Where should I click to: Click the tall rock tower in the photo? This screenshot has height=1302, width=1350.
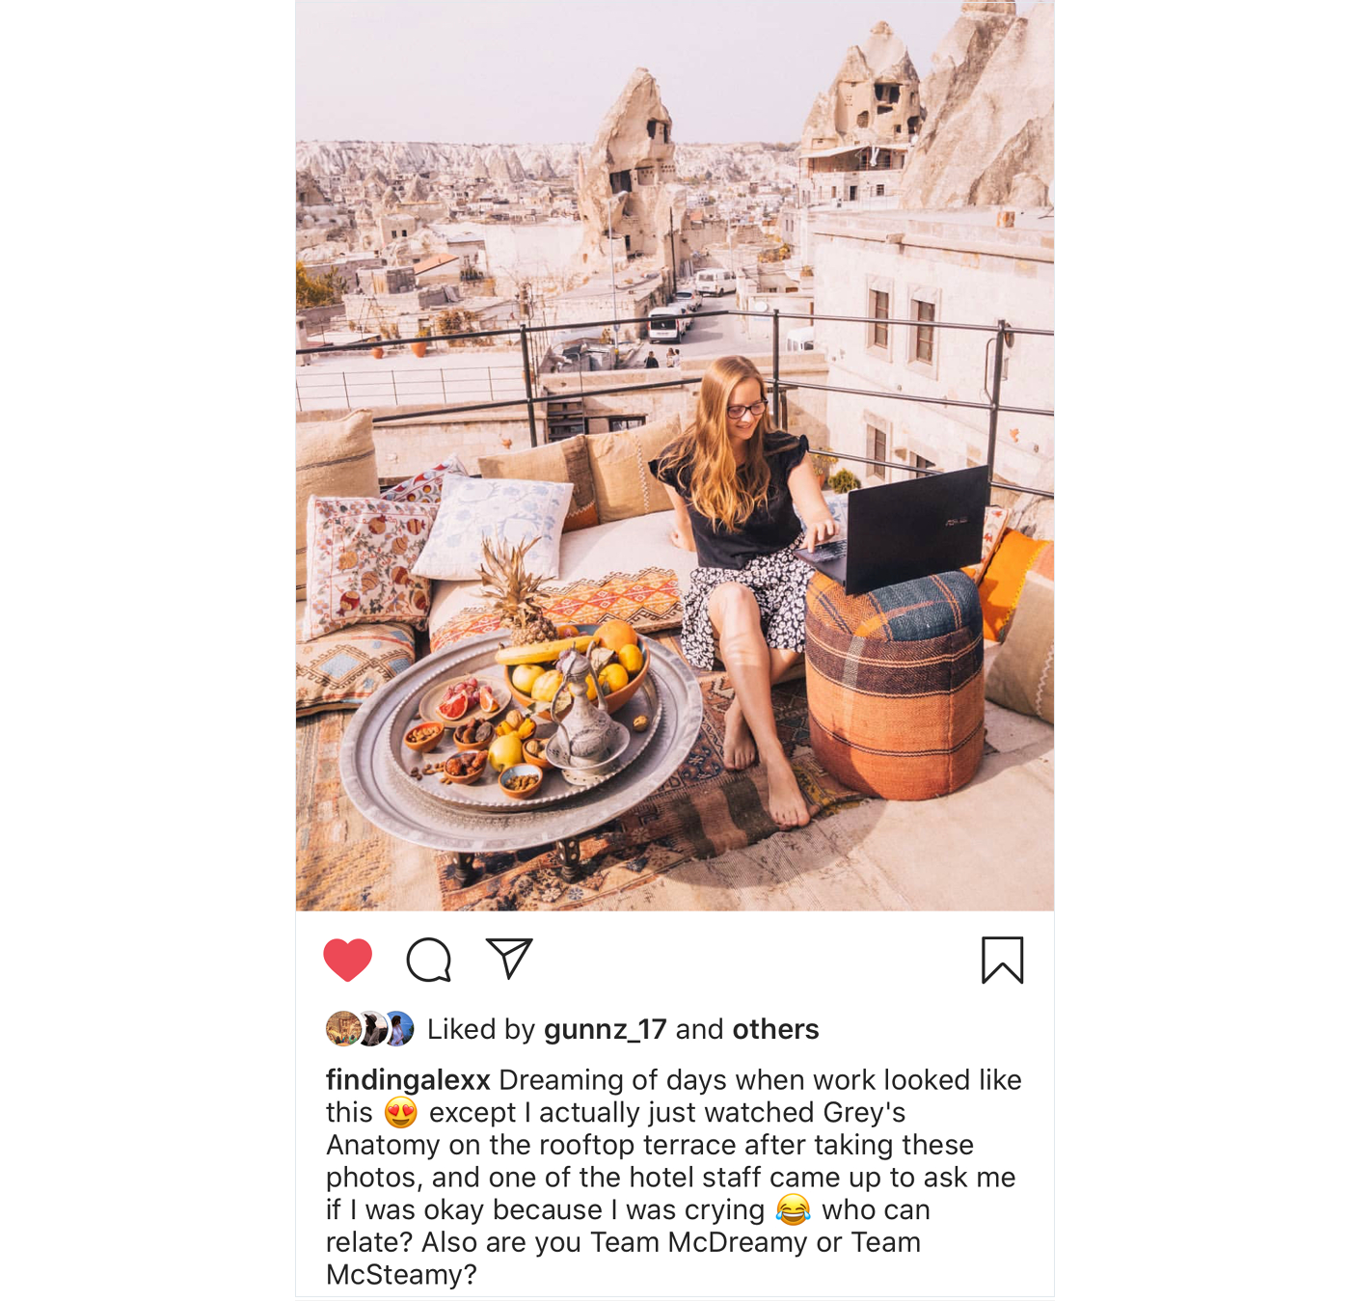click(x=632, y=174)
